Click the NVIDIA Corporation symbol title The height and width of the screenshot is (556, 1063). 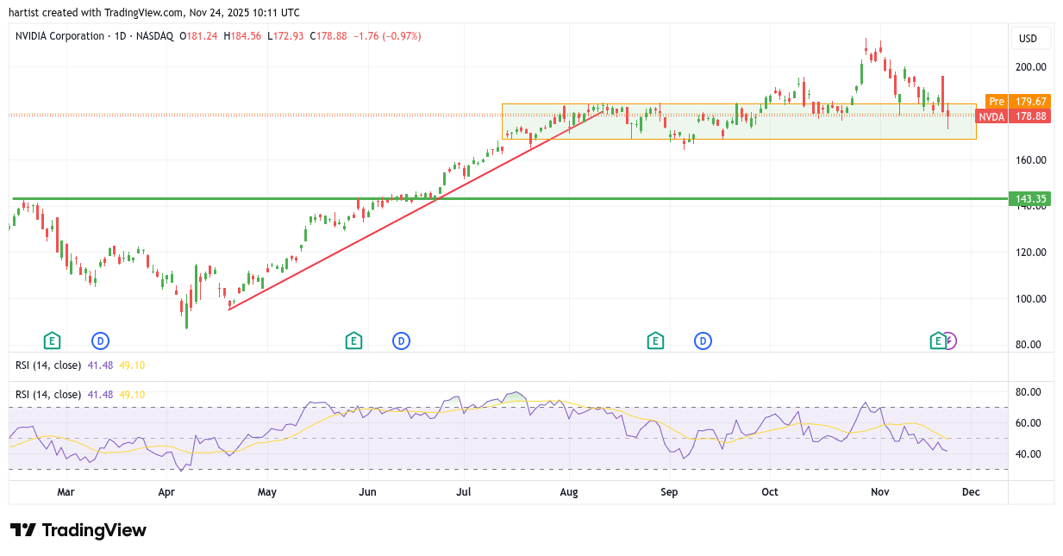(x=59, y=36)
